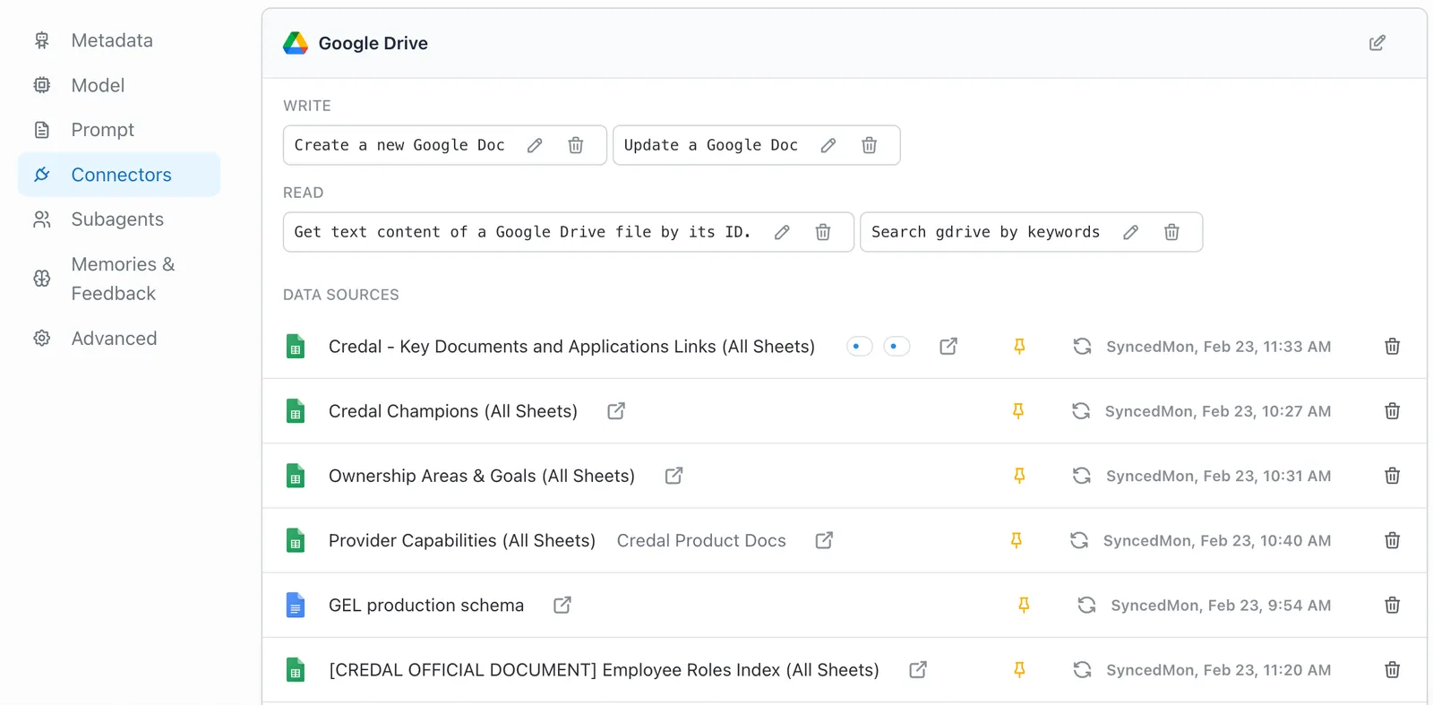
Task: Delete the 'Create a new Google Doc' action
Action: (576, 145)
